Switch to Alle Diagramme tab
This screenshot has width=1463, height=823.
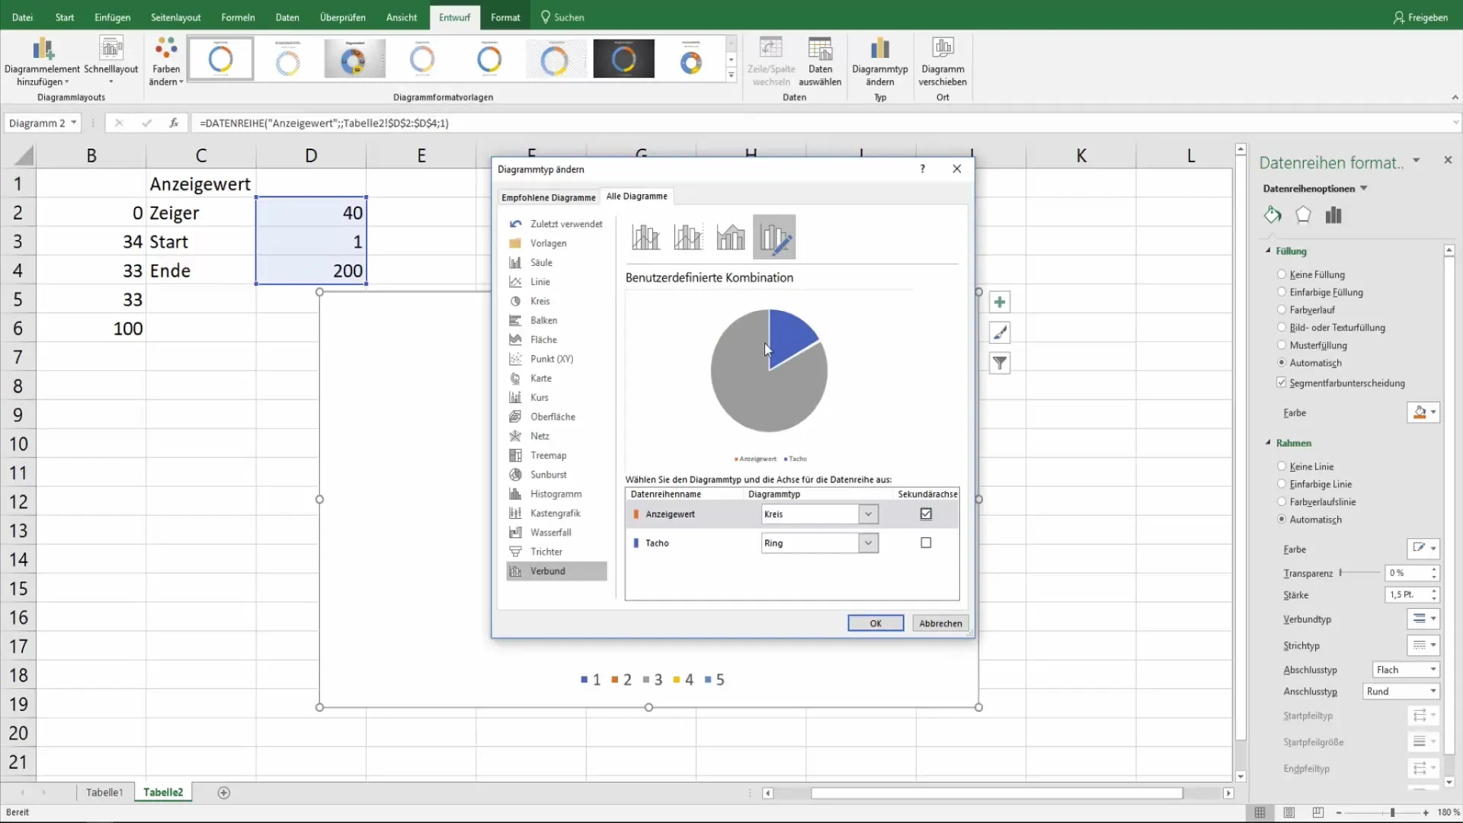(637, 196)
